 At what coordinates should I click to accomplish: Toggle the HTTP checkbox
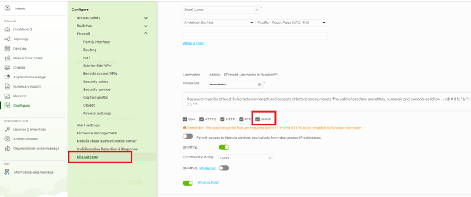(222, 119)
